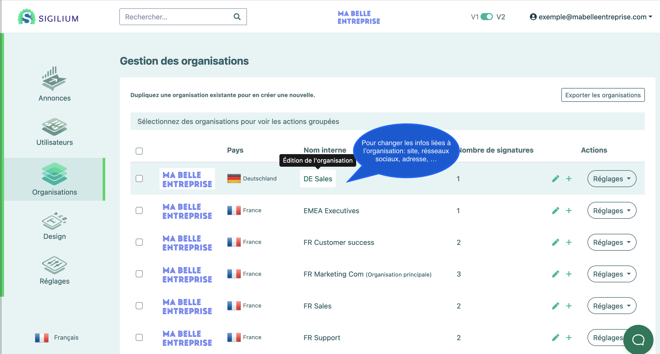Click the search magnifier icon

tap(237, 17)
